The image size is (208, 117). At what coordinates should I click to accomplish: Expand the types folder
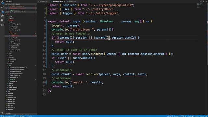tap(10, 64)
